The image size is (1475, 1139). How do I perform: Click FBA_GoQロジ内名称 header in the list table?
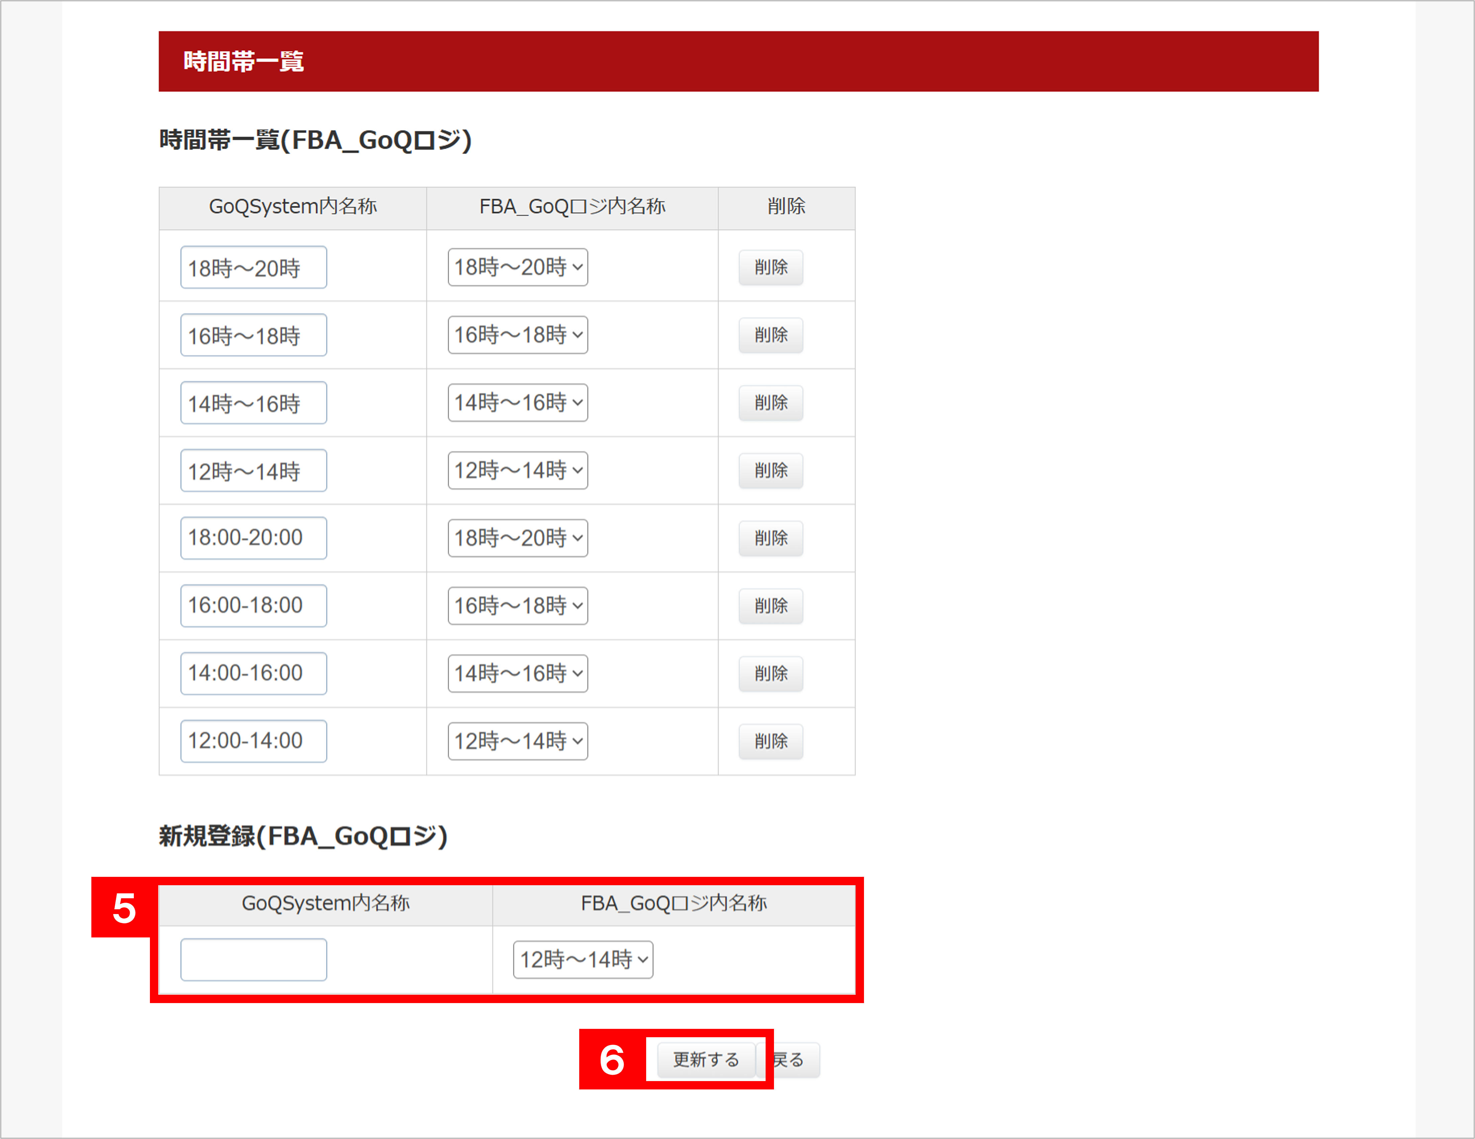572,206
